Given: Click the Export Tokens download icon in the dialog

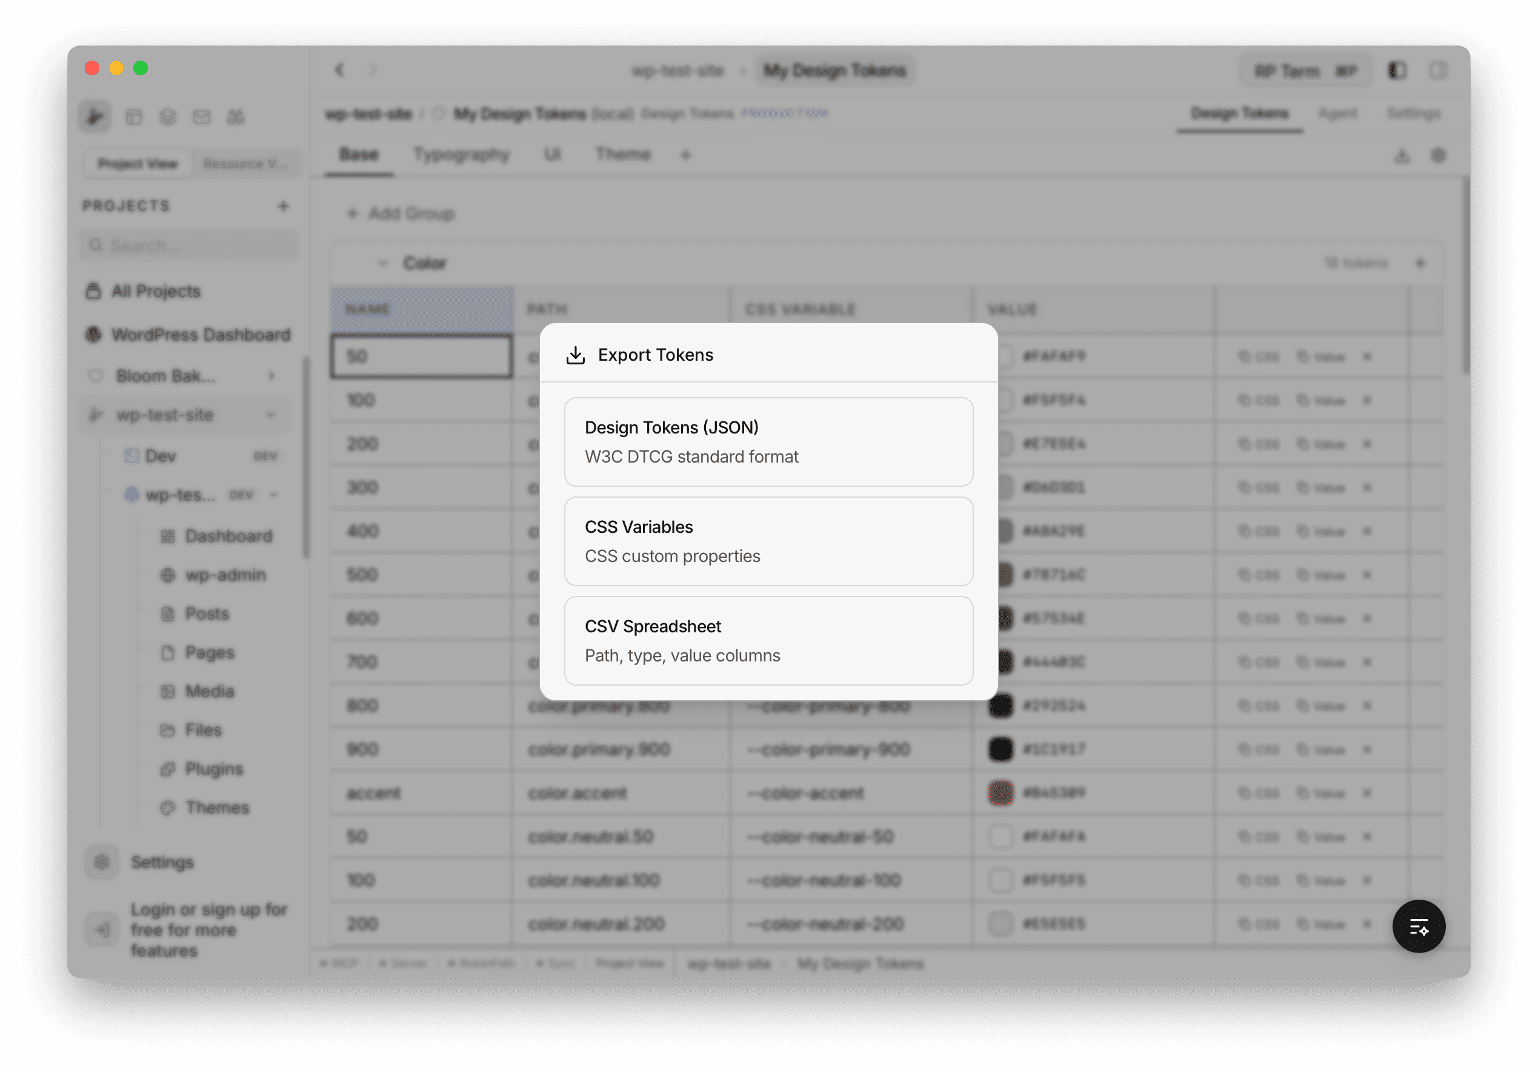Looking at the screenshot, I should pos(574,354).
